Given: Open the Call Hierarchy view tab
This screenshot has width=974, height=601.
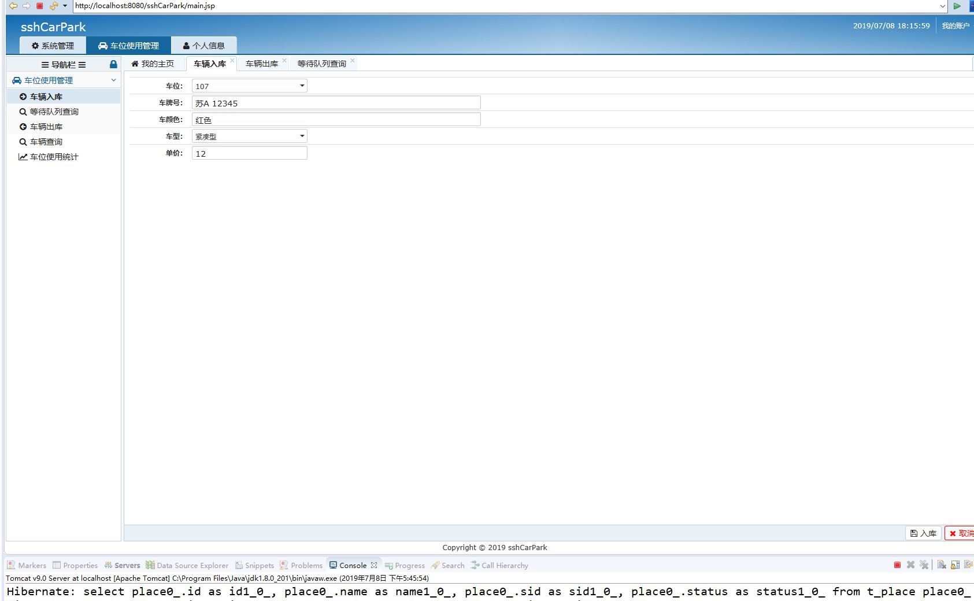Looking at the screenshot, I should coord(499,565).
